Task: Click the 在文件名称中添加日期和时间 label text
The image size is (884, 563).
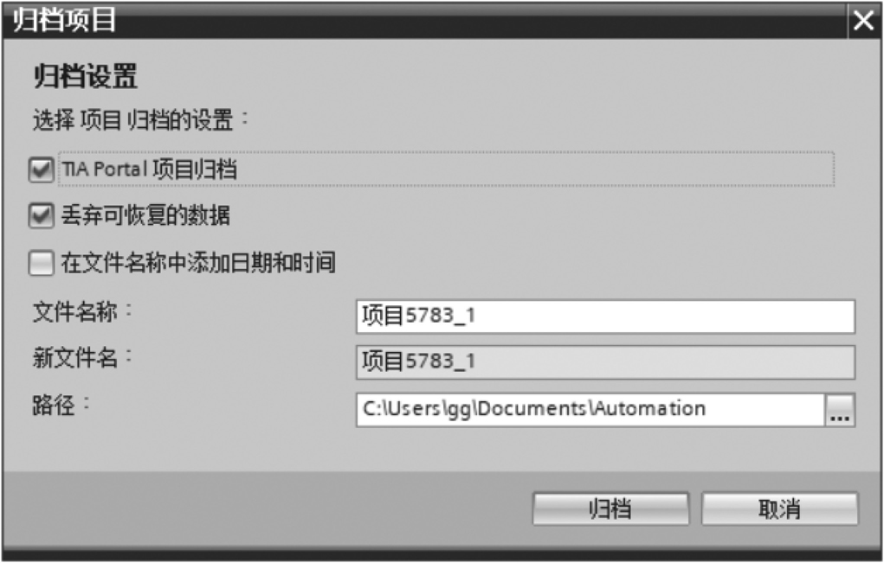Action: 198,263
